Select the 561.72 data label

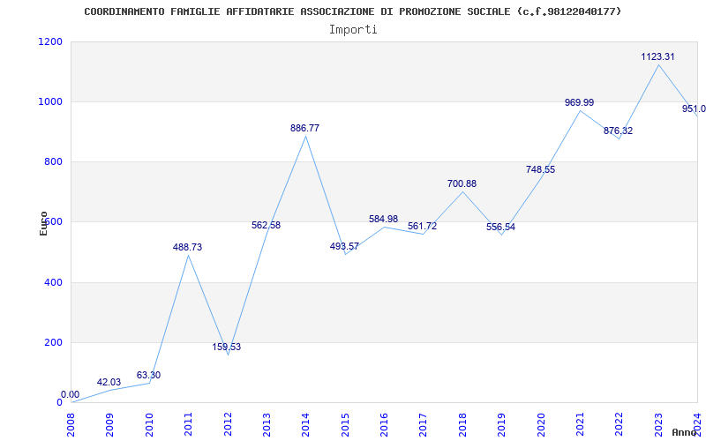[423, 227]
